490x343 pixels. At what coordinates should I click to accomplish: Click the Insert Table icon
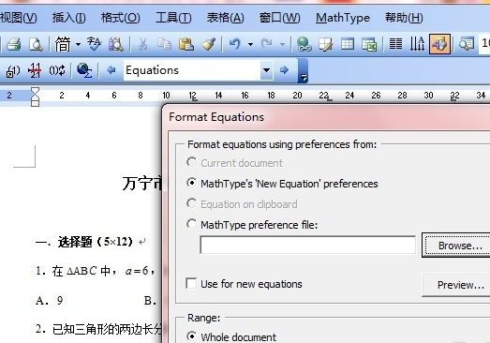click(x=348, y=44)
